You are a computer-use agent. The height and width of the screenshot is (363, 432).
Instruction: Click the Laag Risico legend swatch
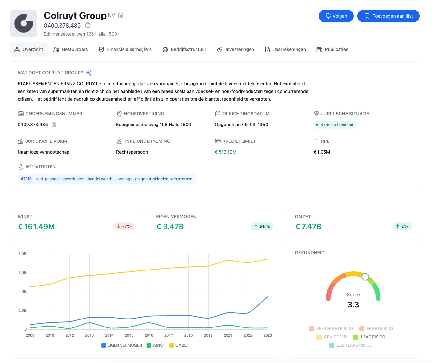pos(356,337)
